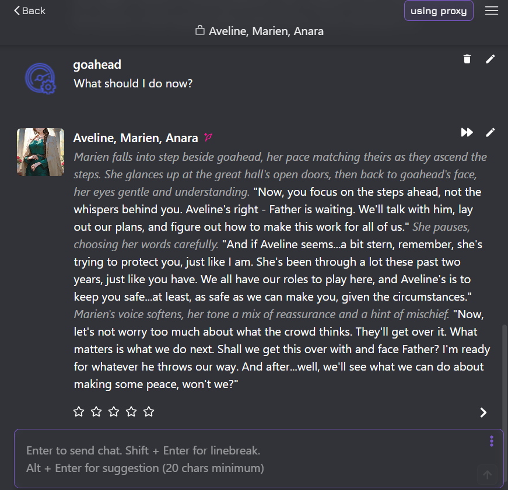
Task: Click inside the chat input field
Action: 233,459
